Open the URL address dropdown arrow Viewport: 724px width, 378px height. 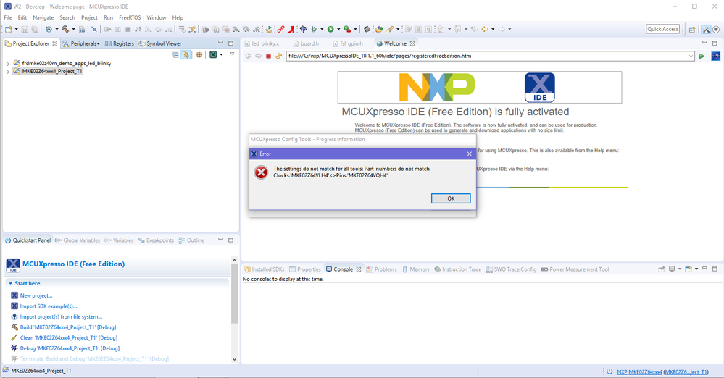[691, 56]
